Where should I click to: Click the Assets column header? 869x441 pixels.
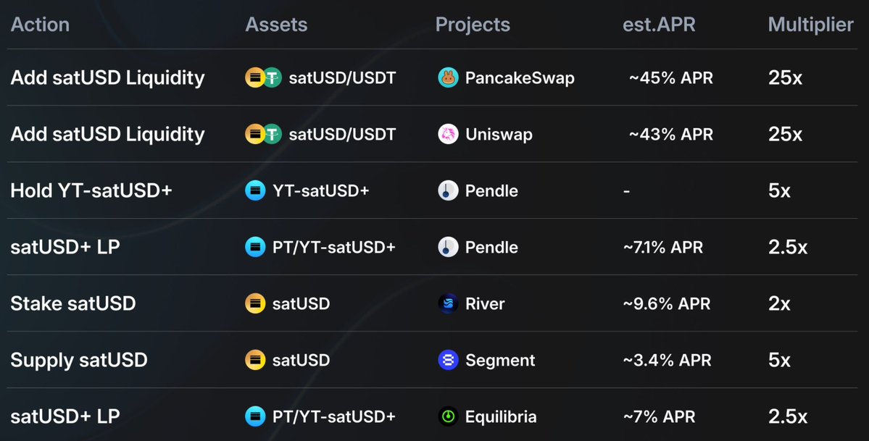pos(276,25)
